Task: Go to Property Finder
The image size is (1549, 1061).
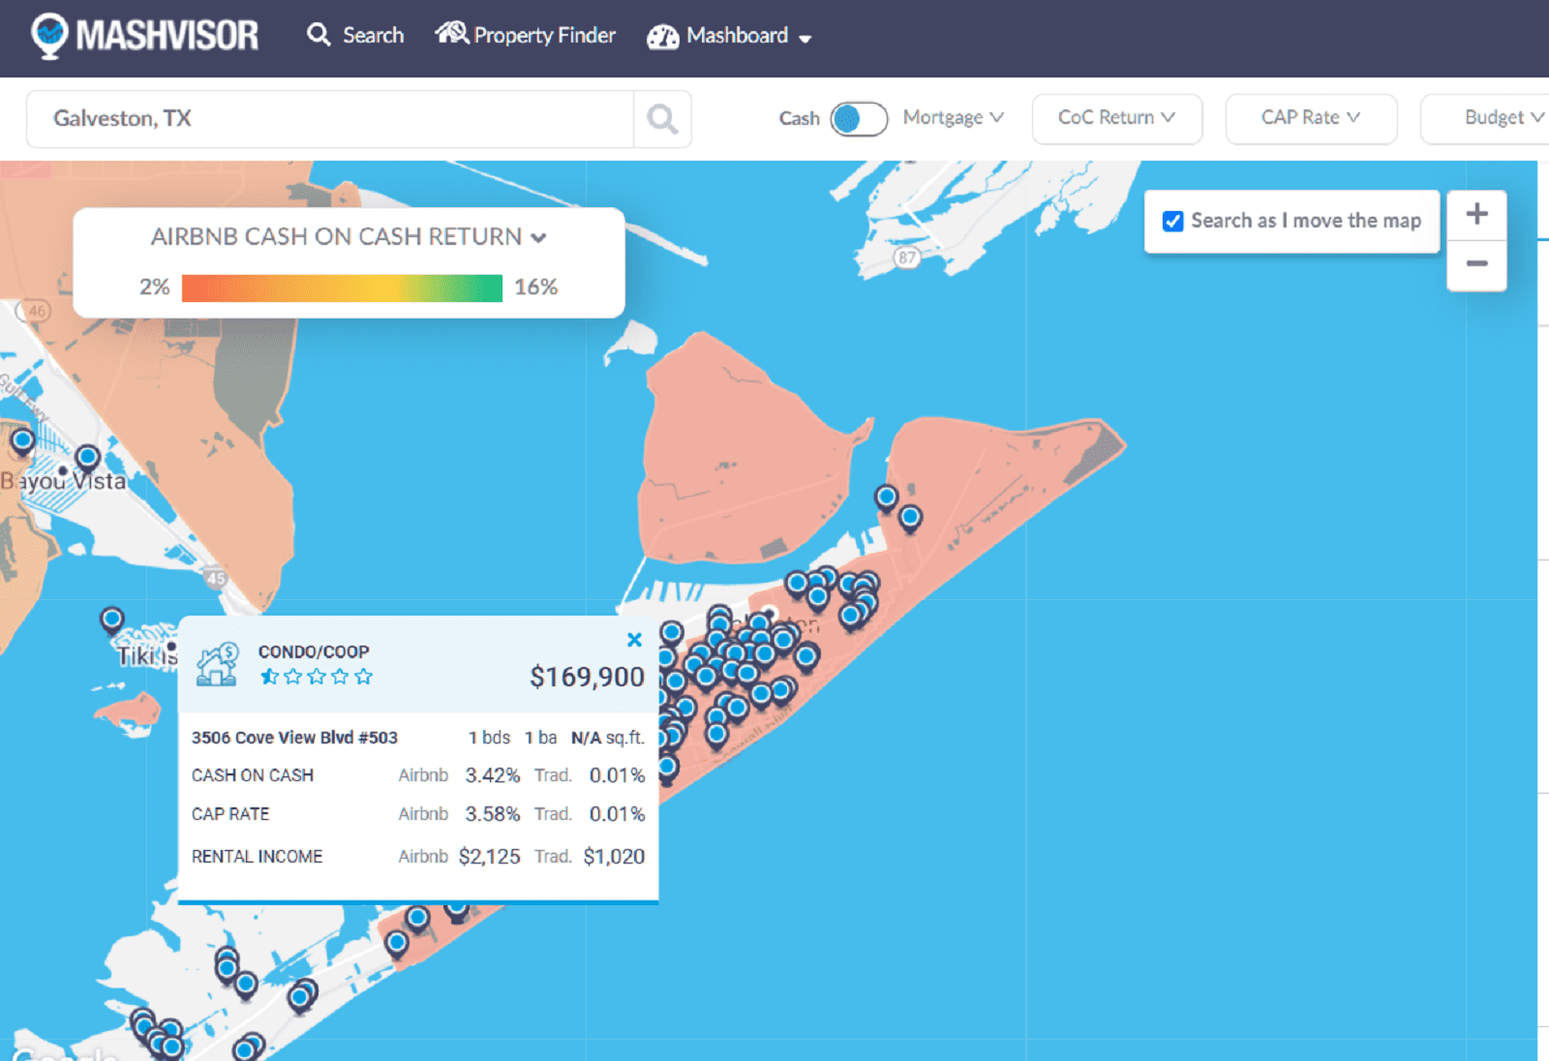Action: tap(526, 36)
